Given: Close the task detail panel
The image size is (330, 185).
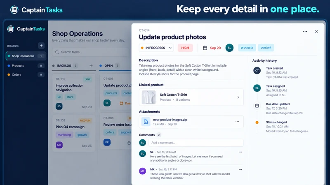Looking at the screenshot, I should pyautogui.click(x=316, y=32).
